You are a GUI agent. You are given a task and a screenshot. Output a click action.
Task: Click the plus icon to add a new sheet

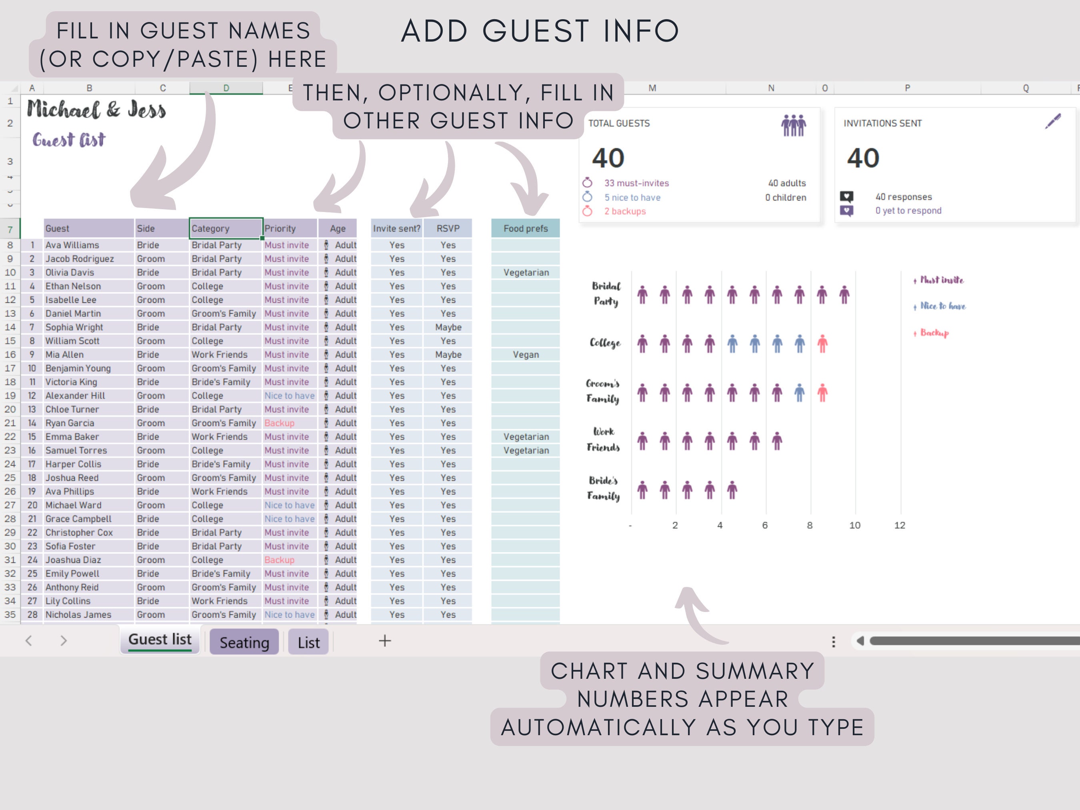[x=384, y=641]
